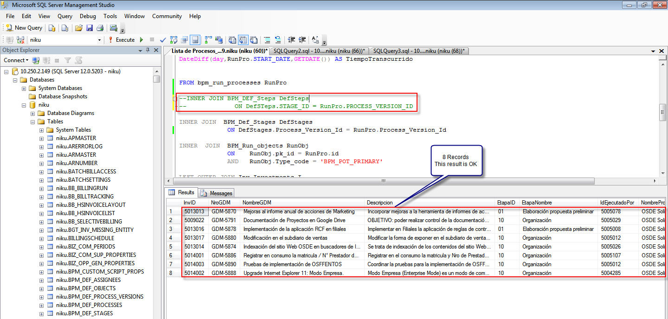The image size is (668, 319).
Task: Open the active files dropdown list
Action: 654,51
